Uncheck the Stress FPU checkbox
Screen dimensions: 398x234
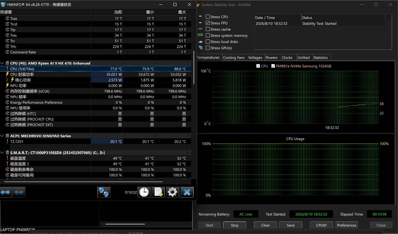[207, 23]
